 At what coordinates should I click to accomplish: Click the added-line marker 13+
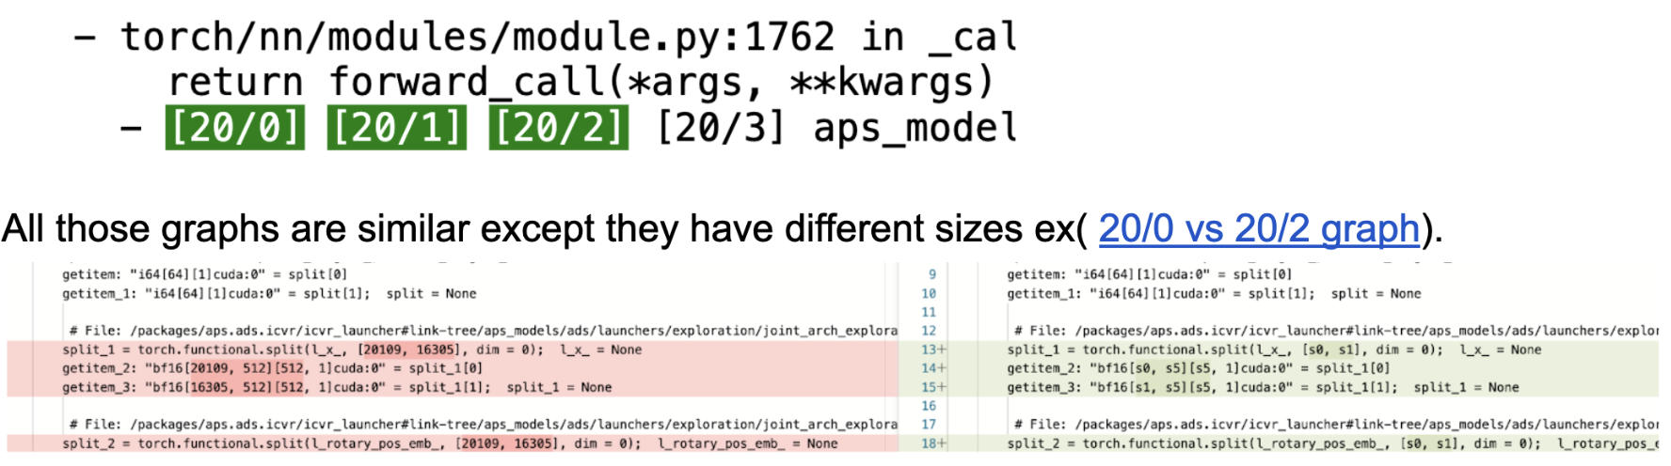932,349
